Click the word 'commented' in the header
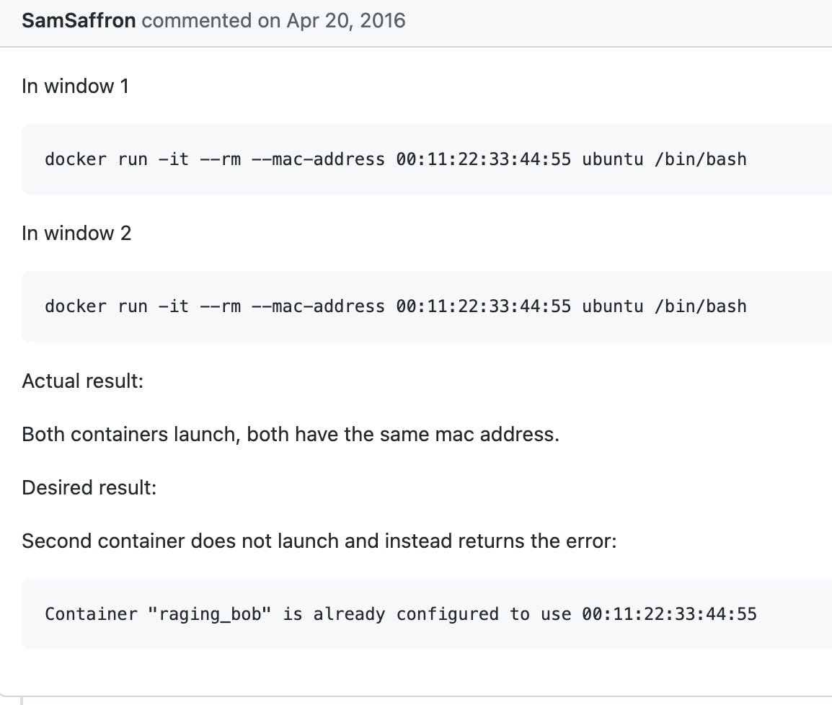The image size is (832, 705). pyautogui.click(x=197, y=20)
